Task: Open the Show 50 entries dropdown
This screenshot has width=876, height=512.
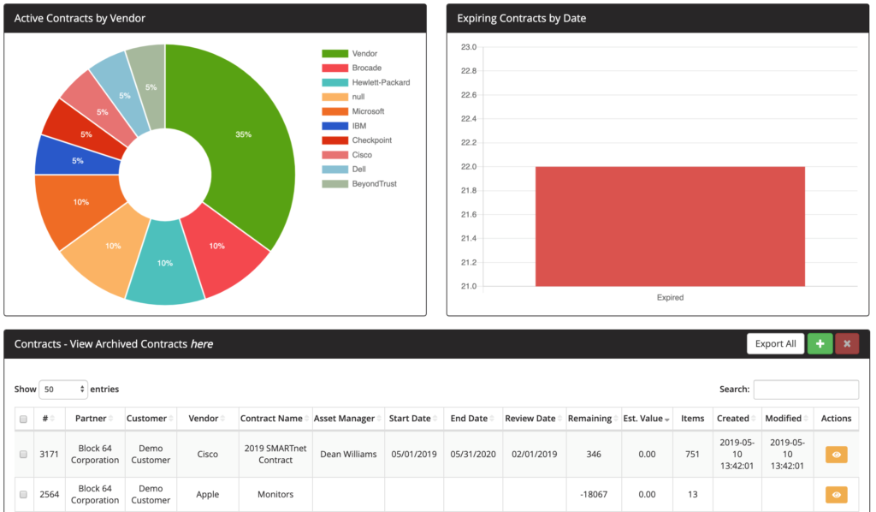Action: coord(63,389)
